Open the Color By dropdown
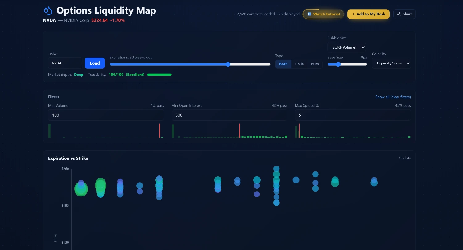Viewport: 463px width, 250px height. click(x=391, y=63)
